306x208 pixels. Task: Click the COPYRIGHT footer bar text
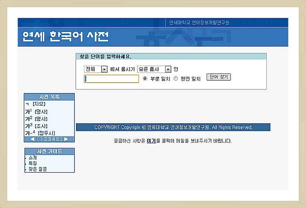click(x=174, y=127)
